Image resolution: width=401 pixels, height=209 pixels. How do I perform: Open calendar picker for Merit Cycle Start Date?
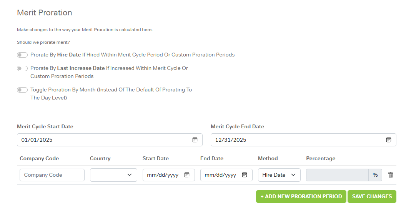tap(195, 140)
